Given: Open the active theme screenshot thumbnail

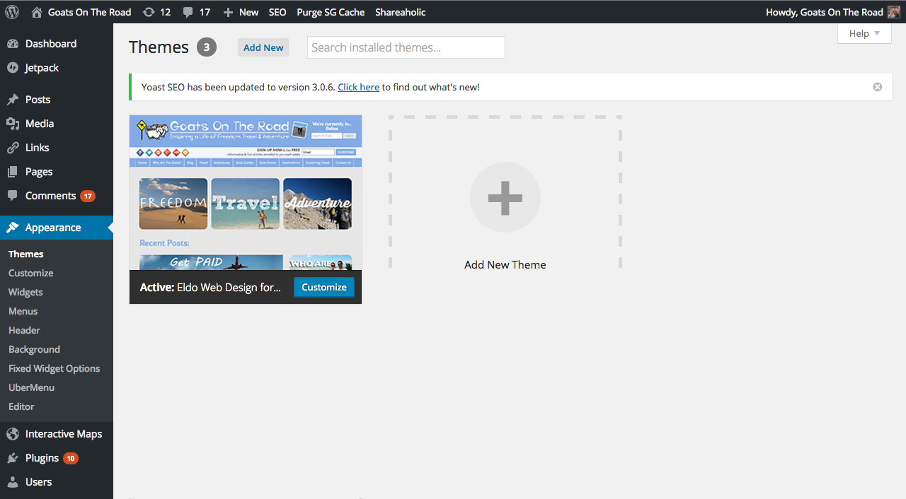Looking at the screenshot, I should point(246,192).
